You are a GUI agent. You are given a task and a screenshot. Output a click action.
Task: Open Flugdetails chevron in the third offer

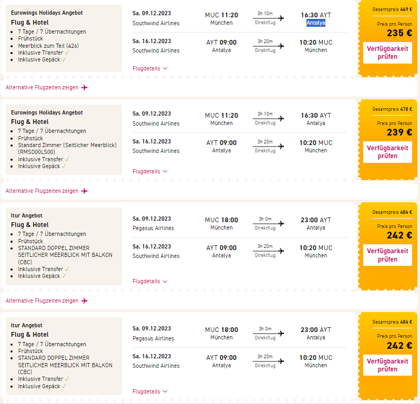click(x=165, y=281)
